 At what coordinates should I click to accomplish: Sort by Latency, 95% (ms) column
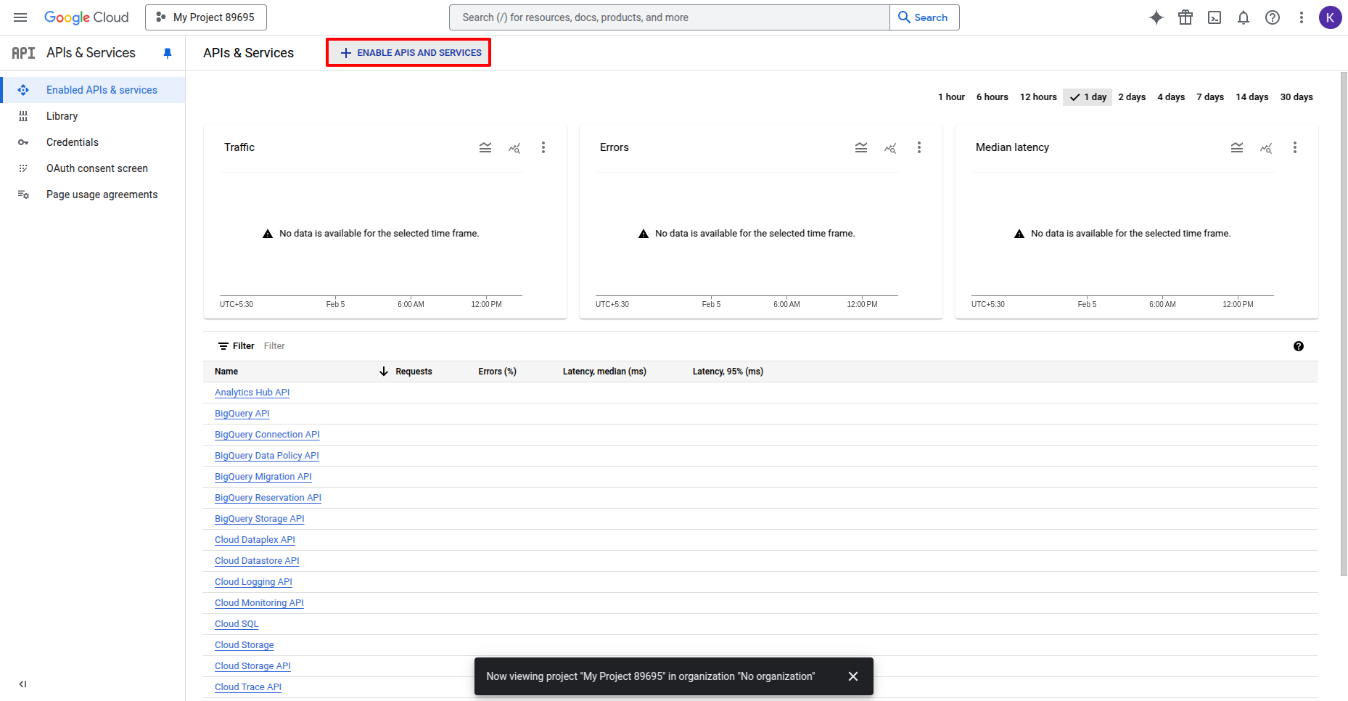click(x=728, y=372)
